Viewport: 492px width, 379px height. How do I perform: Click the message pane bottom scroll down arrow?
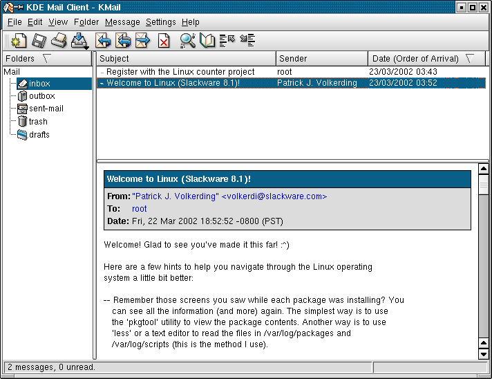[x=484, y=354]
